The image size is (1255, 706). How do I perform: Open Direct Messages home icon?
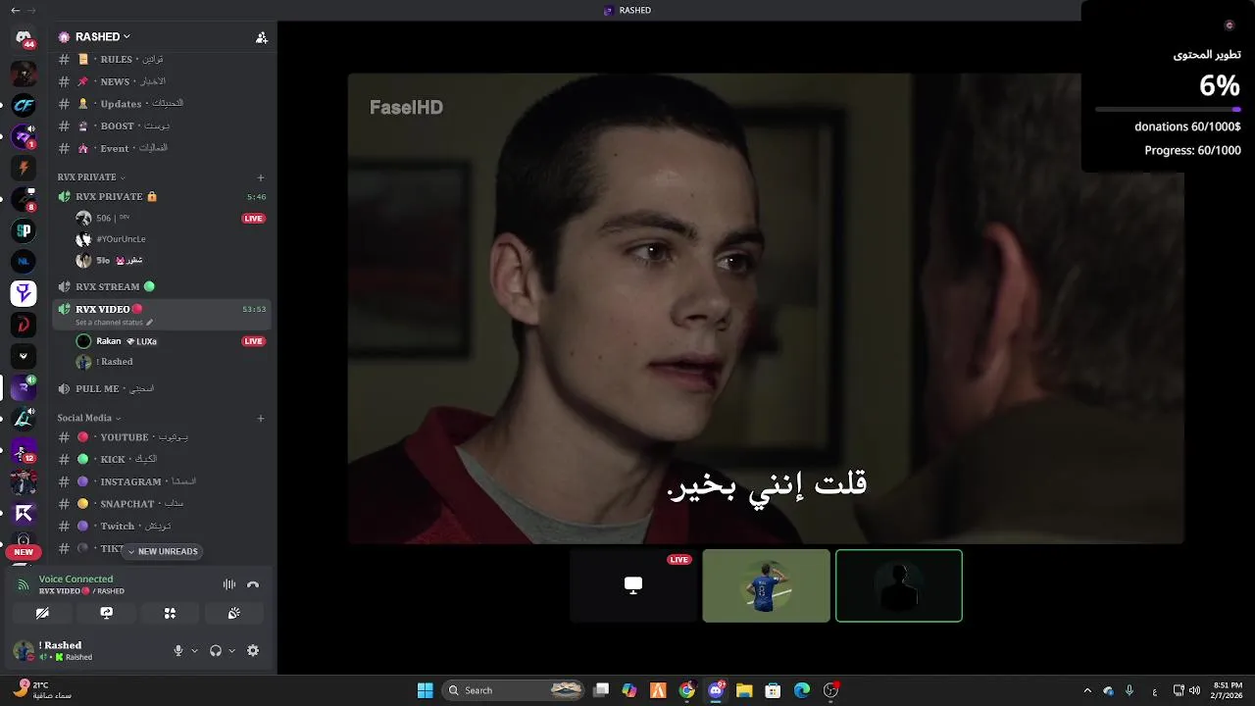(x=24, y=39)
